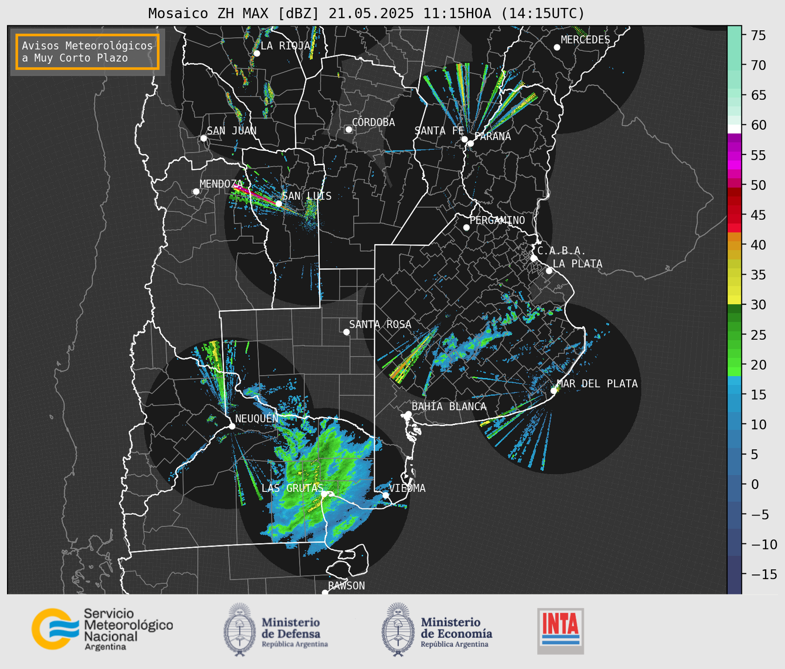Click the C.A.B.A. city dot
This screenshot has width=785, height=669.
534,258
